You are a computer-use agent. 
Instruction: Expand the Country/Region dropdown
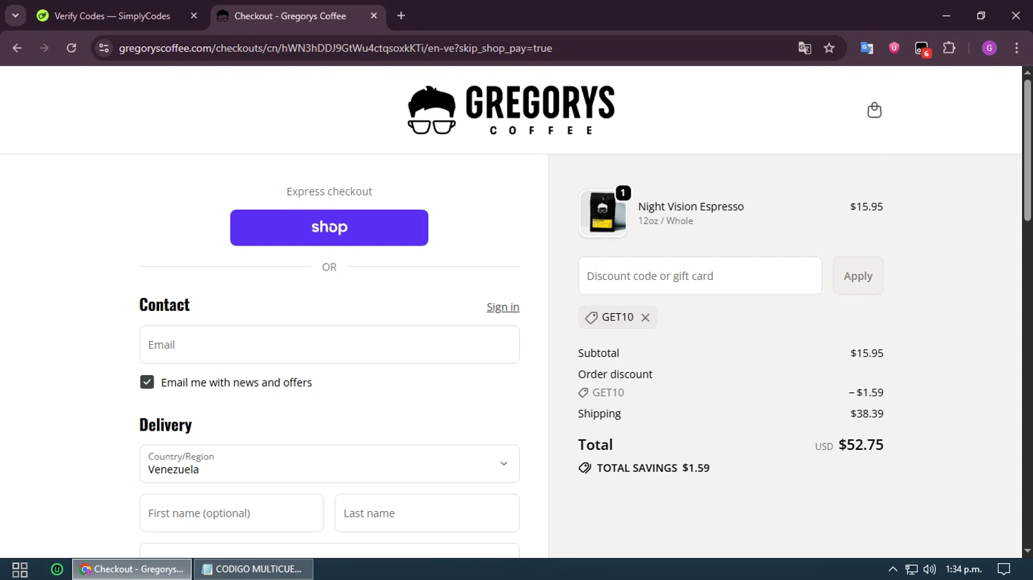[x=329, y=464]
